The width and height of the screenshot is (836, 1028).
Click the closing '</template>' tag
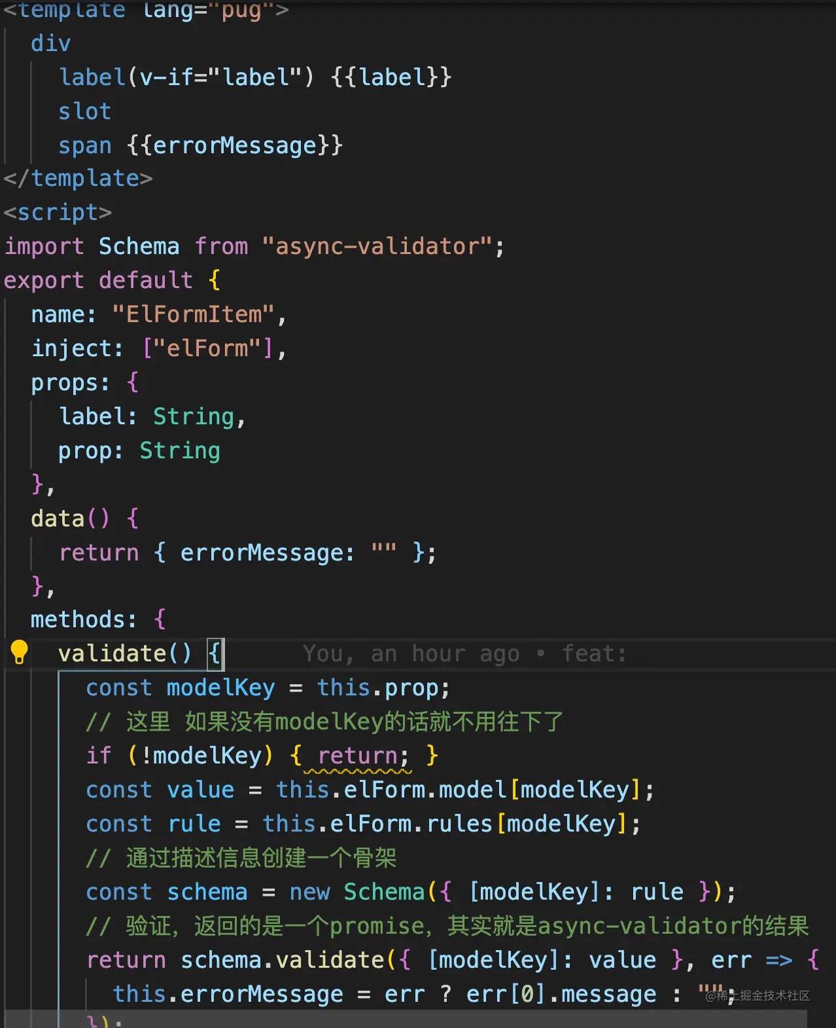point(78,178)
